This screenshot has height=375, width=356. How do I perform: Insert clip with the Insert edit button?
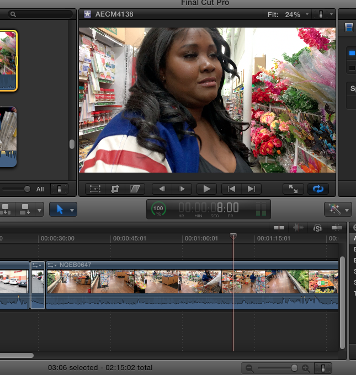6,209
